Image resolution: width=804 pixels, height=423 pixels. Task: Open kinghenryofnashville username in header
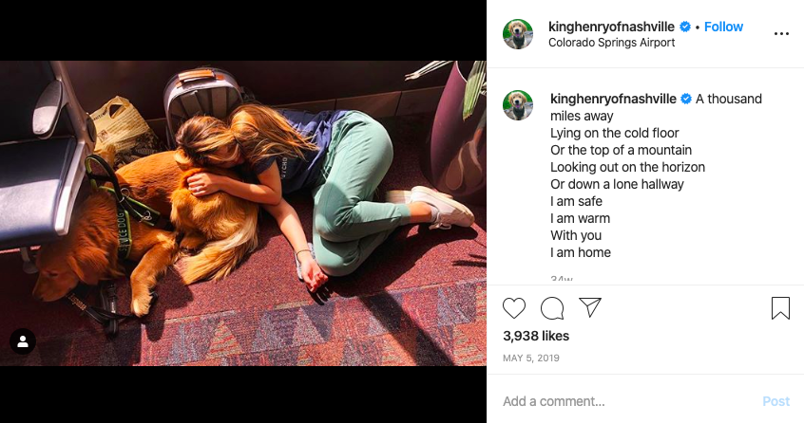tap(611, 27)
